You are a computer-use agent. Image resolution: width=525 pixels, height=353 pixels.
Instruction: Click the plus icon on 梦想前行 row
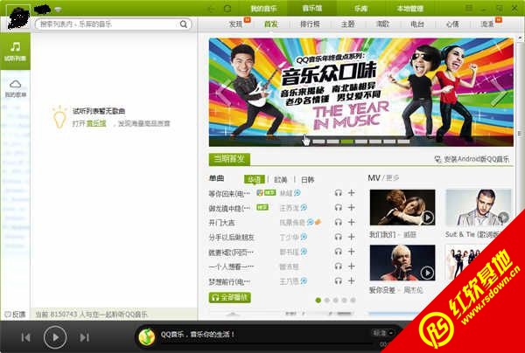tap(351, 280)
